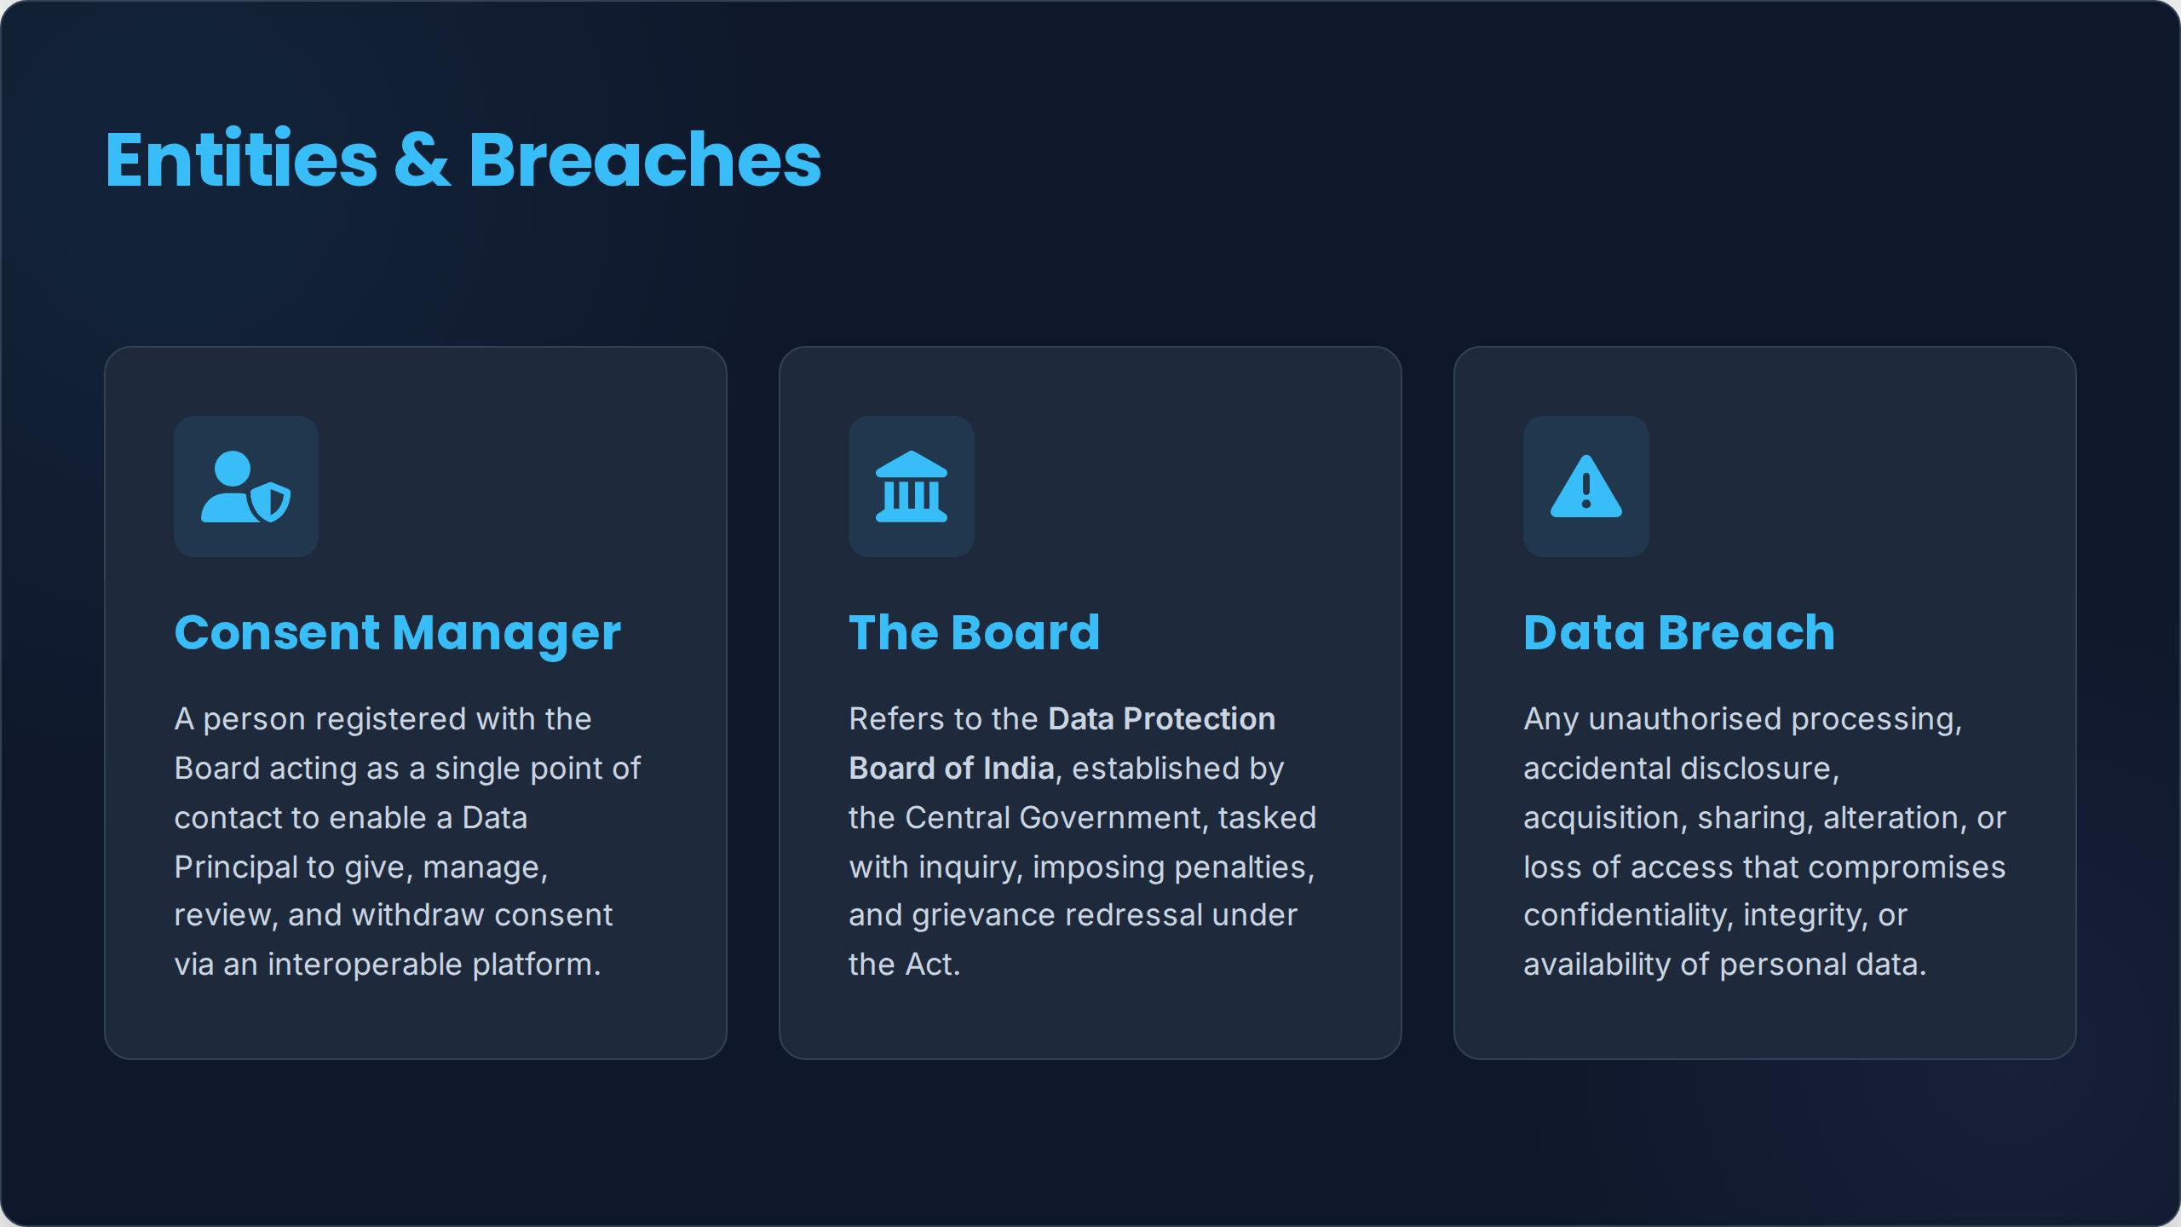Click 'Any unauthorised processing' line
The height and width of the screenshot is (1227, 2181).
[x=1743, y=719]
